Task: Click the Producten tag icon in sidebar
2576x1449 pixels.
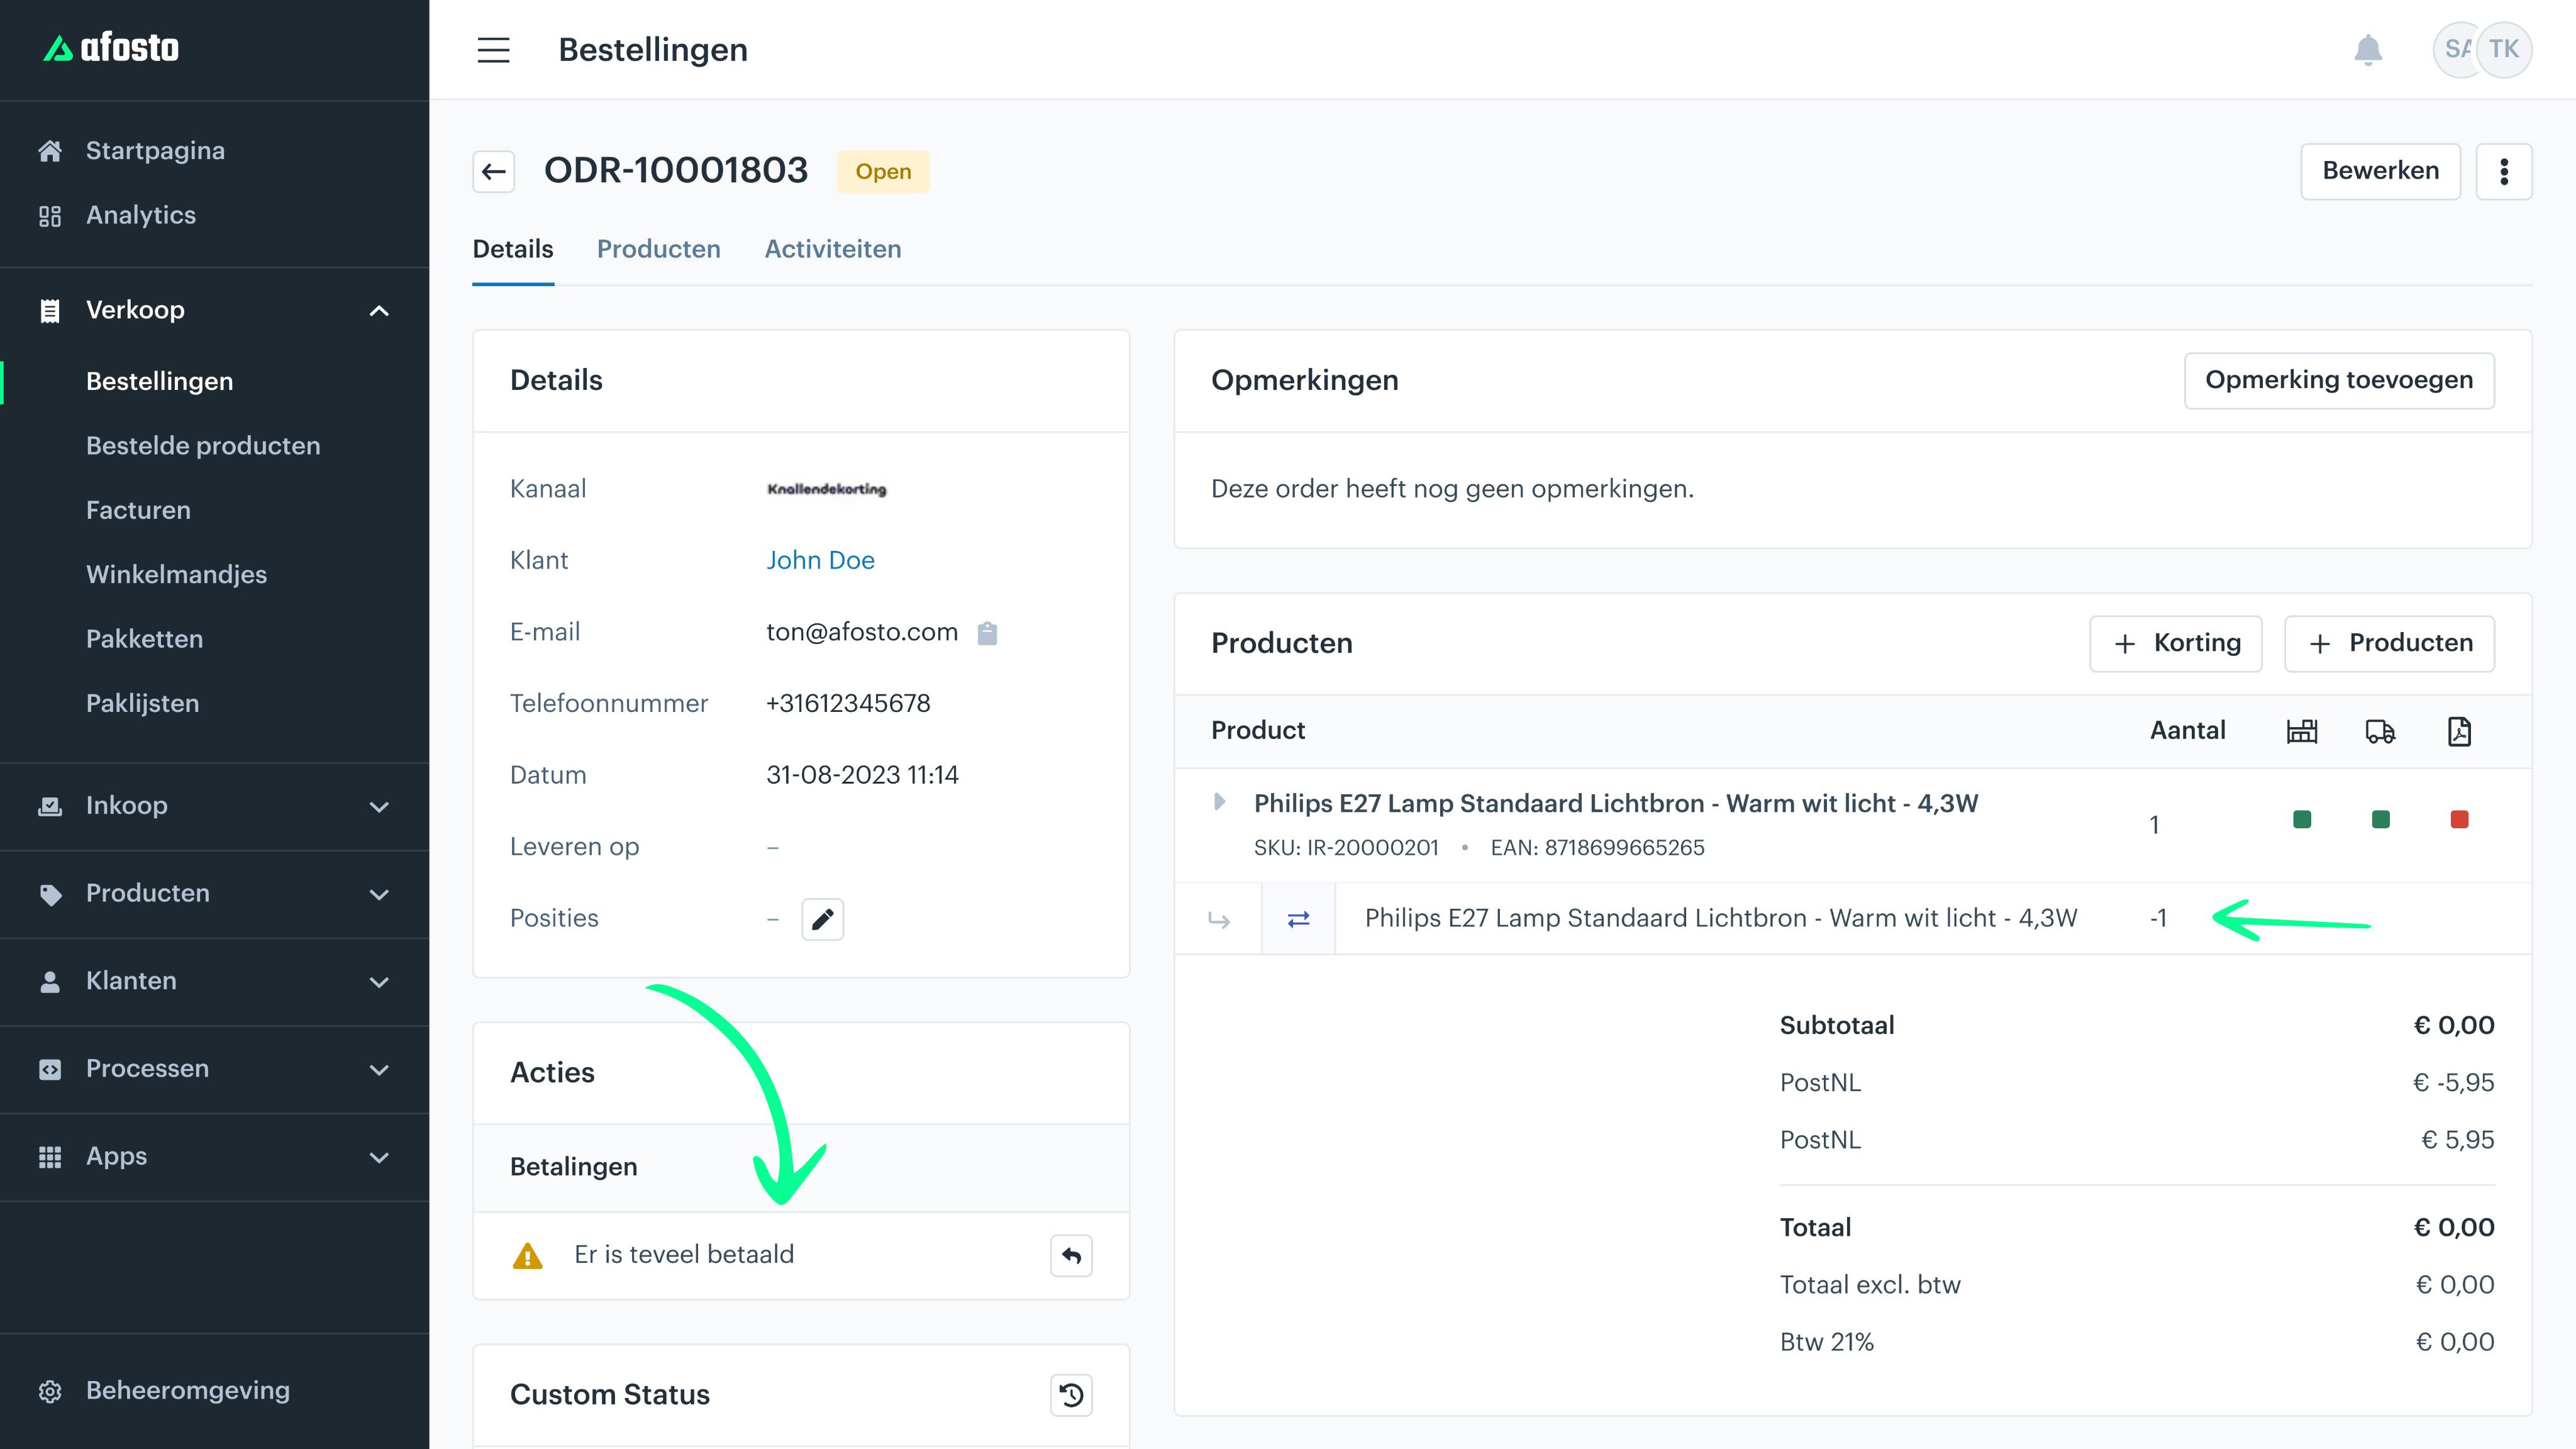Action: pos(50,894)
